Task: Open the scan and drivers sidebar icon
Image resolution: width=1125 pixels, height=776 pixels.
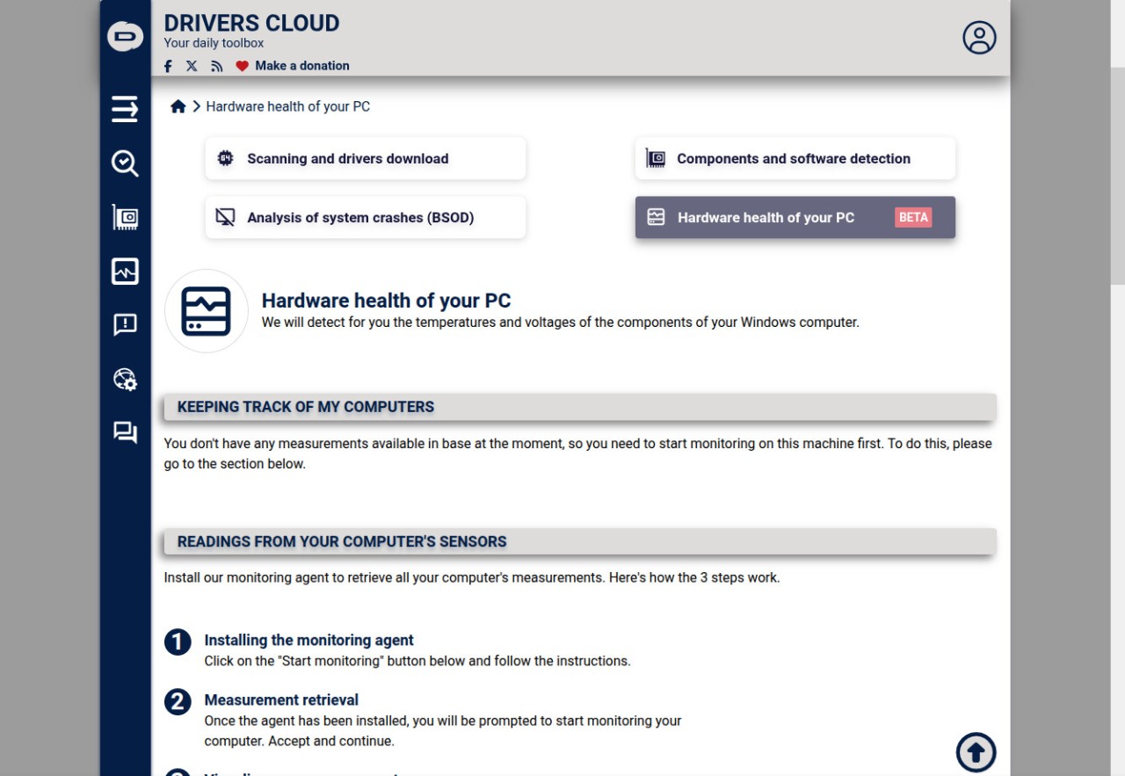Action: point(125,163)
